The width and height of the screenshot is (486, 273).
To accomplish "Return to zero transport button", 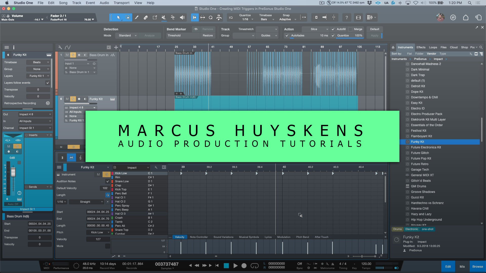I will tap(217, 265).
